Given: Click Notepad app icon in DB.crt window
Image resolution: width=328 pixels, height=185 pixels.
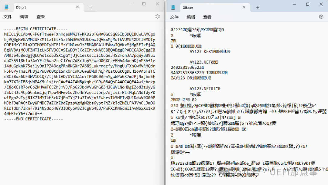Looking at the screenshot, I should tap(7, 7).
